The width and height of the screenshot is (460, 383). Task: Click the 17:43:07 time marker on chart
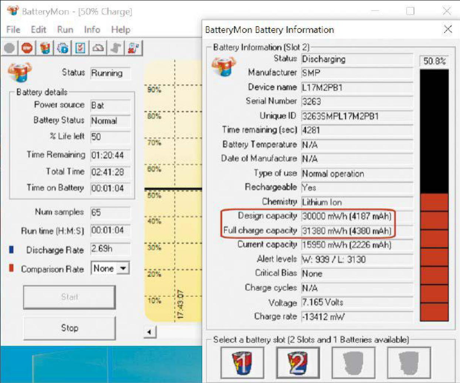tap(180, 304)
